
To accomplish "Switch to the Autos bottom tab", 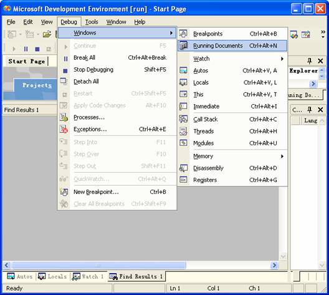I will tap(20, 276).
